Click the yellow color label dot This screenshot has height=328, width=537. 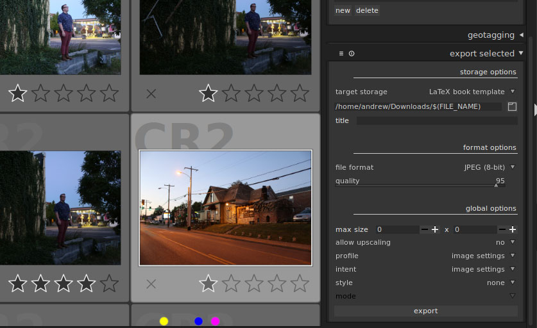pyautogui.click(x=164, y=321)
